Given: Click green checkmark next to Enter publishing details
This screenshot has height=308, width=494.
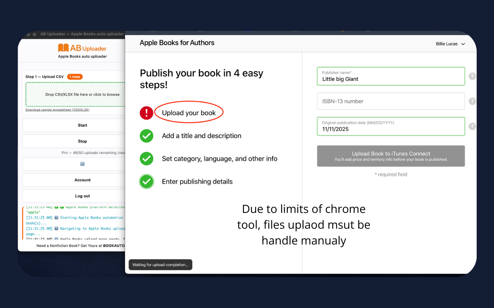Looking at the screenshot, I should pyautogui.click(x=146, y=181).
